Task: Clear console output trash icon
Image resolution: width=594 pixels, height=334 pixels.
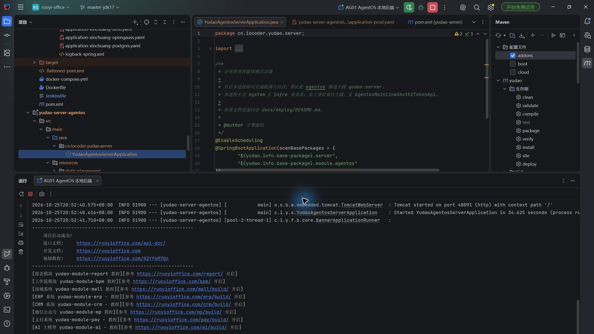Action: pos(21,252)
